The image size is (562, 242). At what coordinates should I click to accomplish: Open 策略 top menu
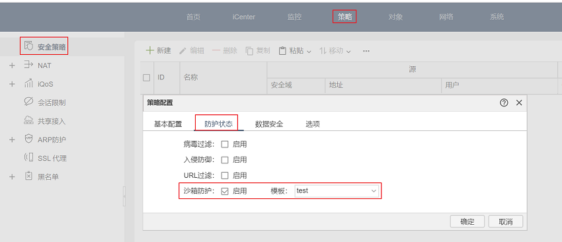click(x=344, y=17)
